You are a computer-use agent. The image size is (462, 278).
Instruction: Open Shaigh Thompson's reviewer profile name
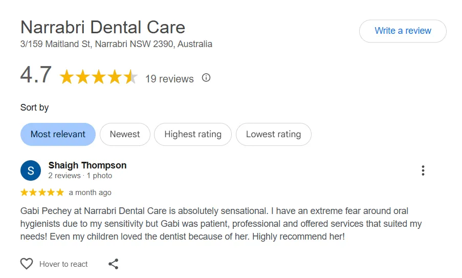[x=87, y=165]
